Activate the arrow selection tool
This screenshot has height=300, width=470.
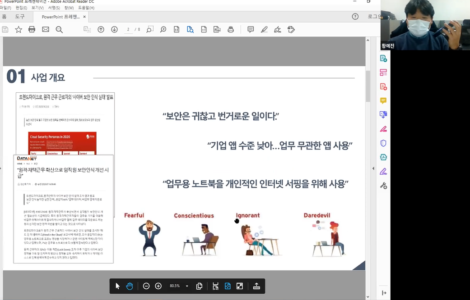coord(117,286)
